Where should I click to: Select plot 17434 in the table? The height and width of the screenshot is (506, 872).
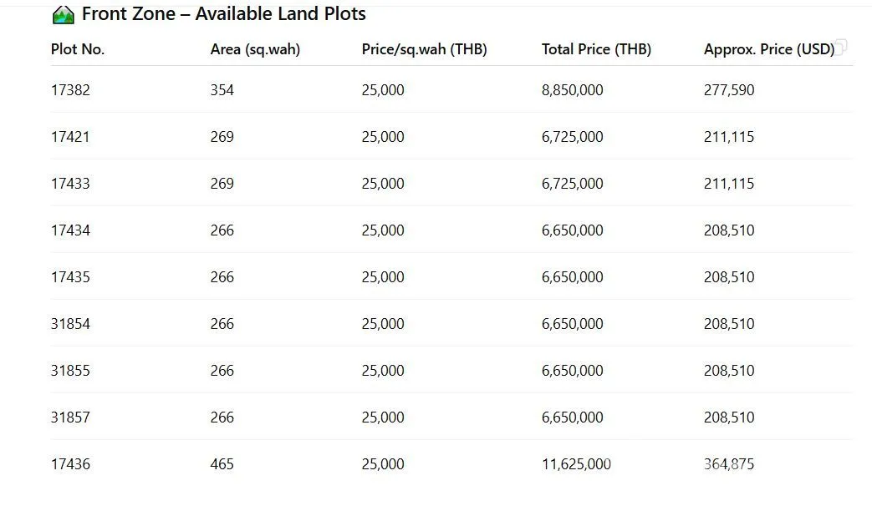pos(70,230)
